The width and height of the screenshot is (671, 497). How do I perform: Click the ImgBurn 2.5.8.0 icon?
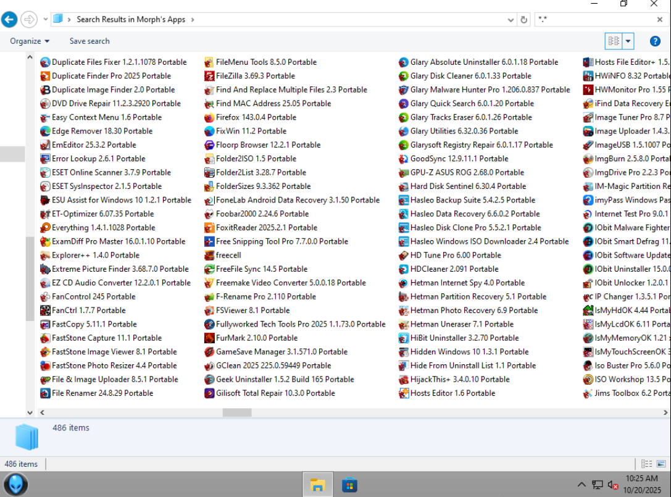point(588,159)
